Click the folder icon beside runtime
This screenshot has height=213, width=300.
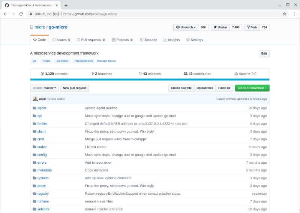click(34, 201)
